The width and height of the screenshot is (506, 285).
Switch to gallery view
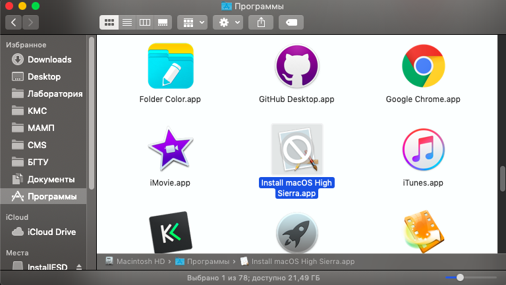coord(163,22)
